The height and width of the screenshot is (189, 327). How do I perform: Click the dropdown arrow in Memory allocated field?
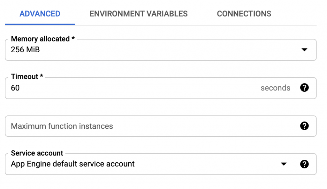click(305, 50)
